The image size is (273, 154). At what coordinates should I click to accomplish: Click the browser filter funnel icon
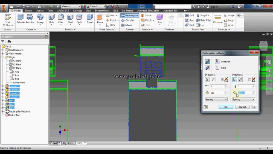pos(3,41)
